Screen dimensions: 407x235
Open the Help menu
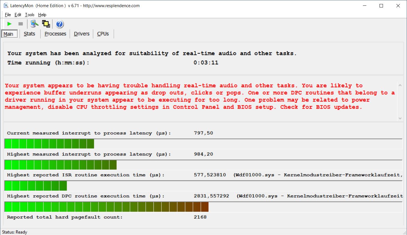42,15
